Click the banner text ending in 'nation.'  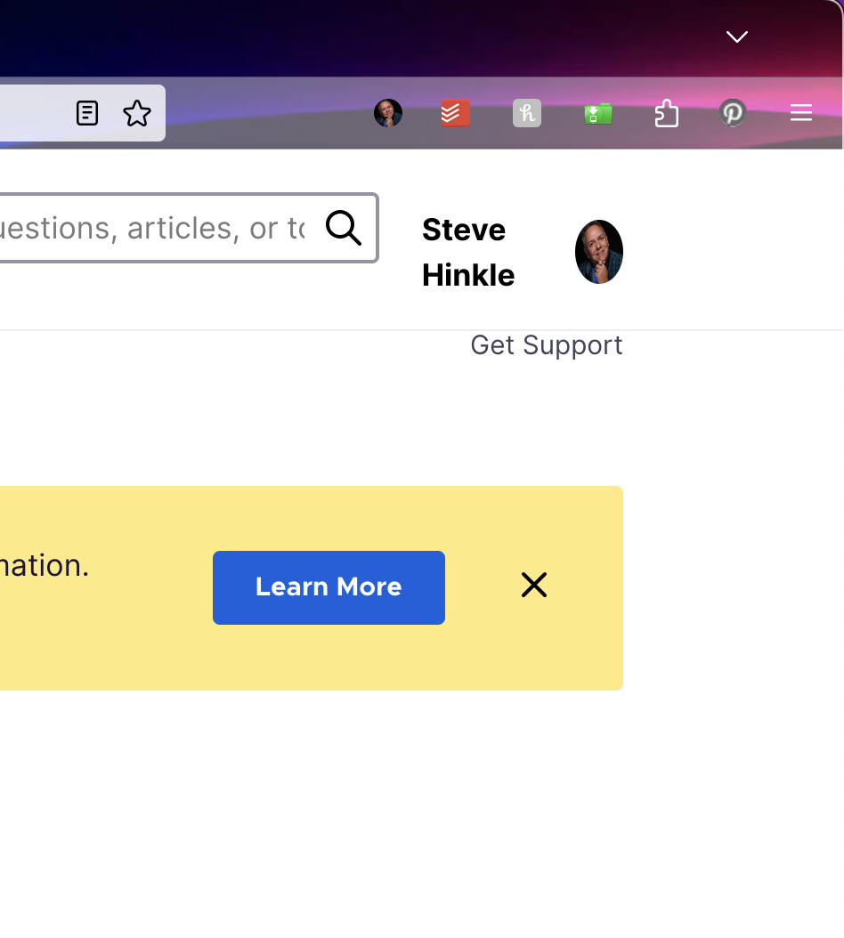(x=45, y=565)
